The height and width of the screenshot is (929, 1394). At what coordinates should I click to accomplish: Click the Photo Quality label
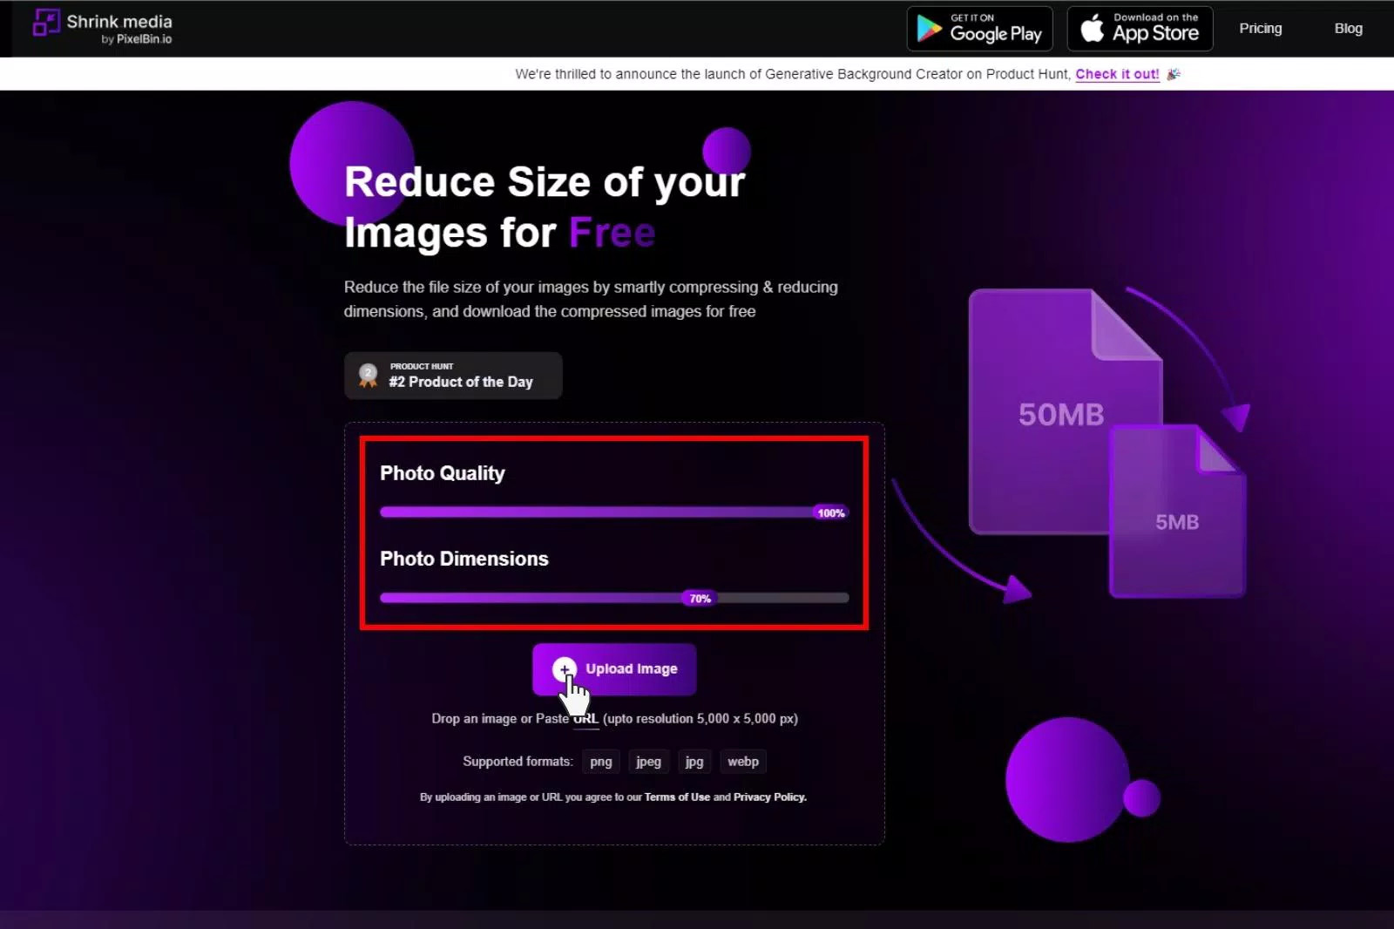(x=443, y=473)
